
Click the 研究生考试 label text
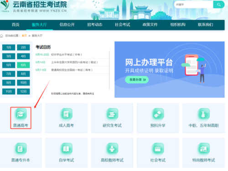click(x=112, y=125)
